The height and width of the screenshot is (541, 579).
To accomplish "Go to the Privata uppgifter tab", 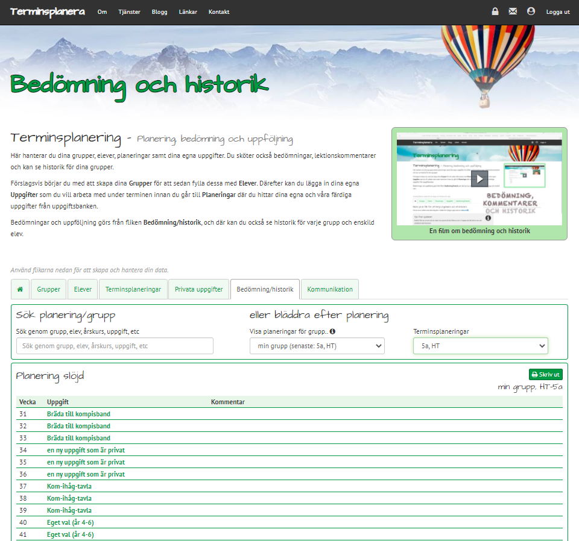I will point(199,289).
